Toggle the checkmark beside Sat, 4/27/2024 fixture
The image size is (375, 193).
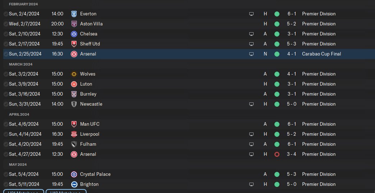pos(6,154)
